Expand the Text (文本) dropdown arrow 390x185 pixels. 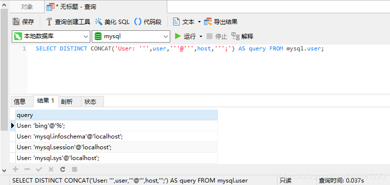199,22
